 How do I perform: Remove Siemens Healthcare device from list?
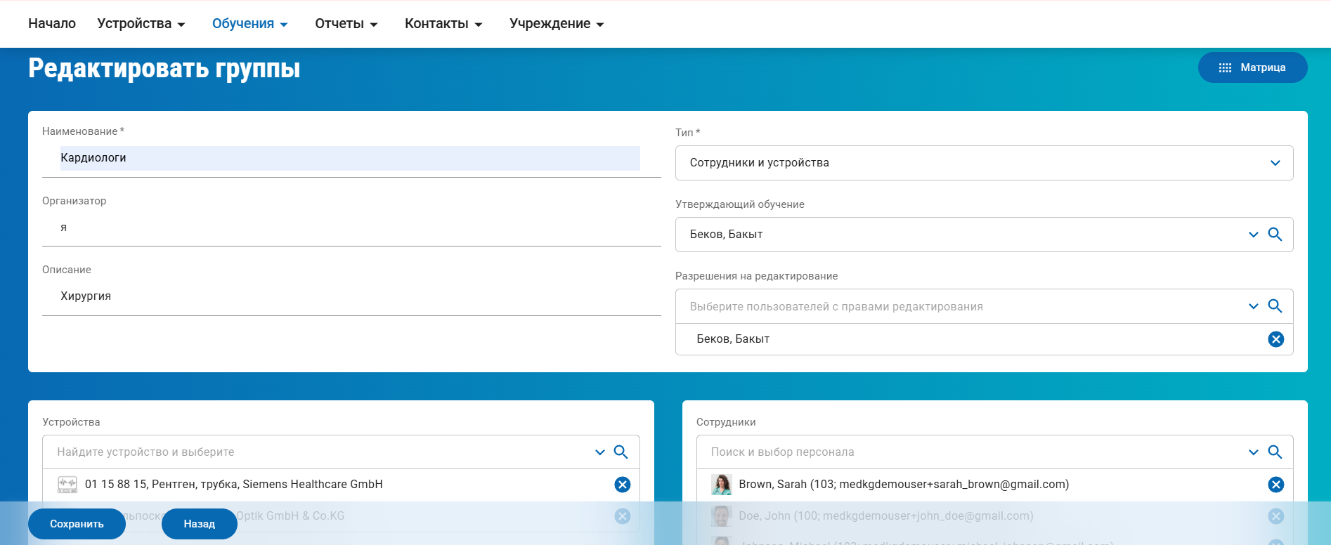[622, 485]
